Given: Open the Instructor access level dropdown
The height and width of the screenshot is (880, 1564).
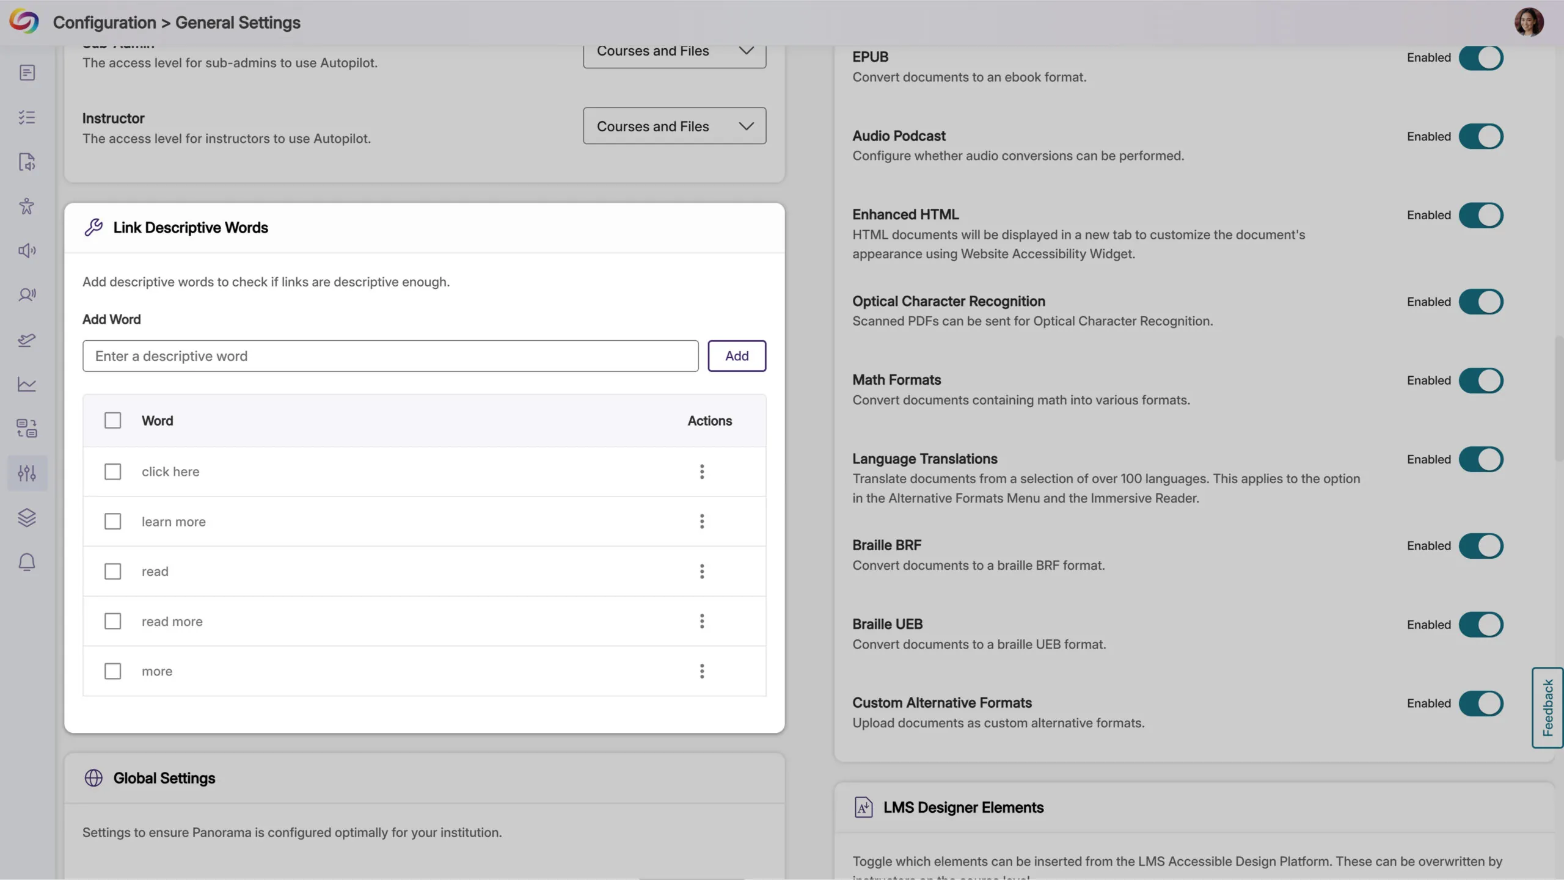Looking at the screenshot, I should tap(674, 126).
